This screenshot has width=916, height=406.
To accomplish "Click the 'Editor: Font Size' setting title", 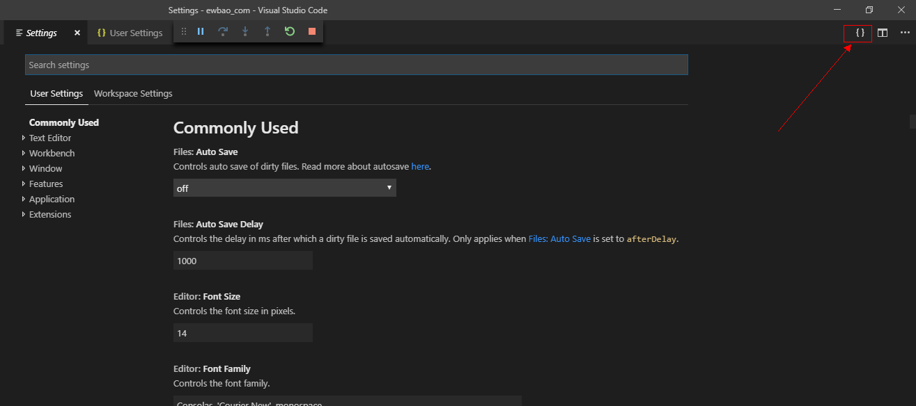I will tap(207, 296).
